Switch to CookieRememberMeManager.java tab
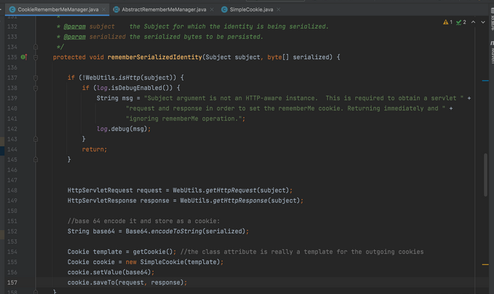The width and height of the screenshot is (494, 294). tap(58, 9)
